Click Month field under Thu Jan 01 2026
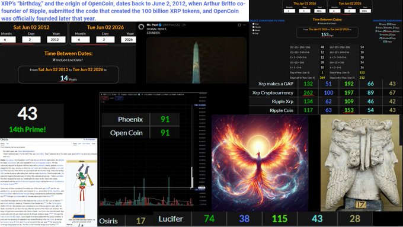Image resolution: width=403 pixels, height=227 pixels. [289, 11]
